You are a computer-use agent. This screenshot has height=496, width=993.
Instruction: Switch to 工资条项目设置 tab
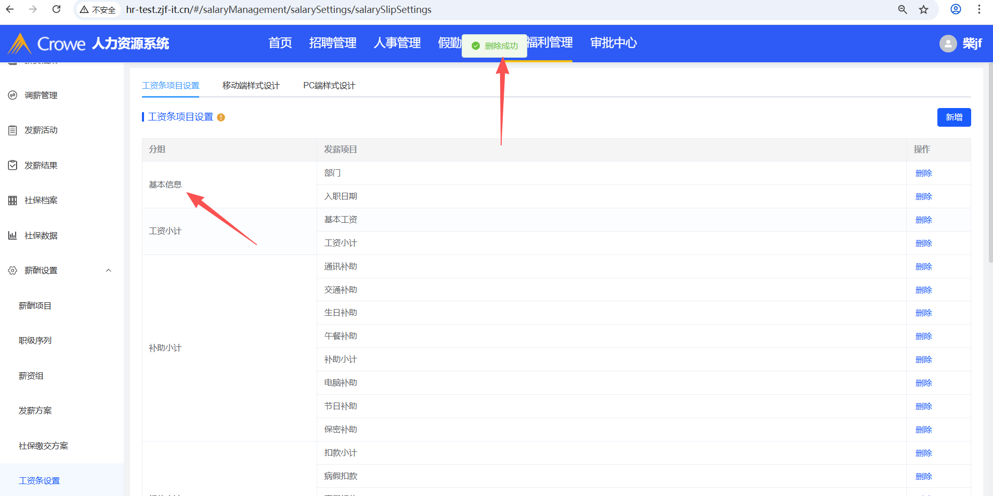171,86
